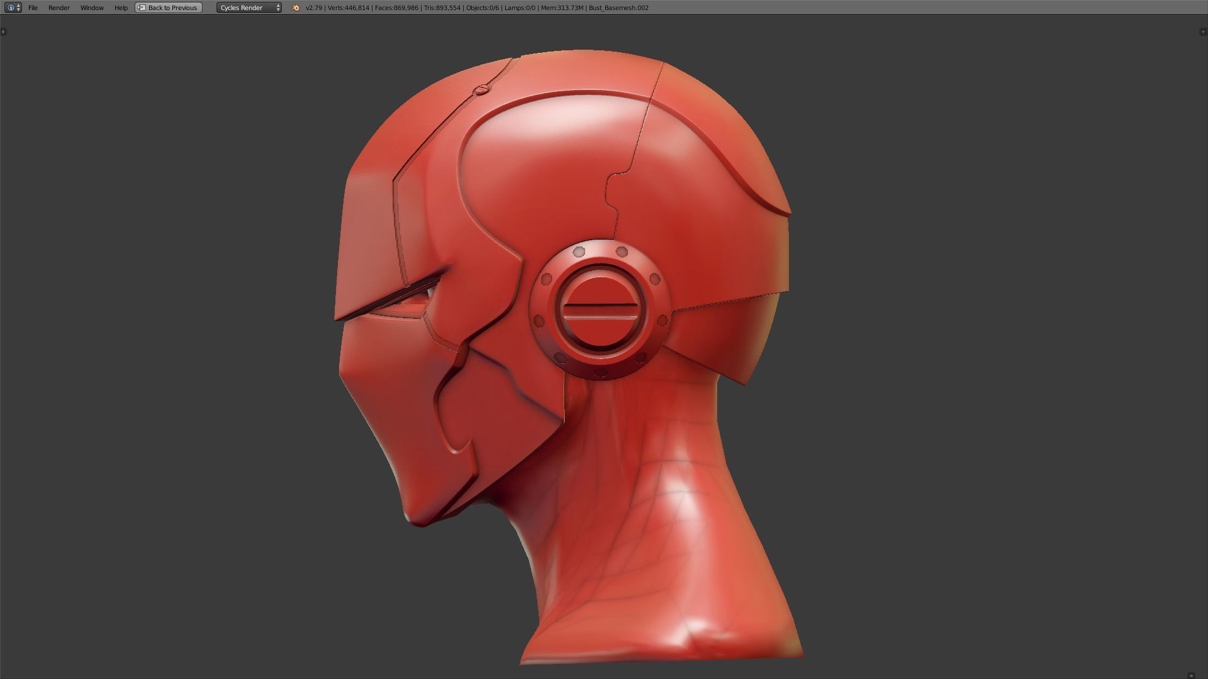Screen dimensions: 1208x679
Task: Open the Info editor type selector
Action: (13, 8)
